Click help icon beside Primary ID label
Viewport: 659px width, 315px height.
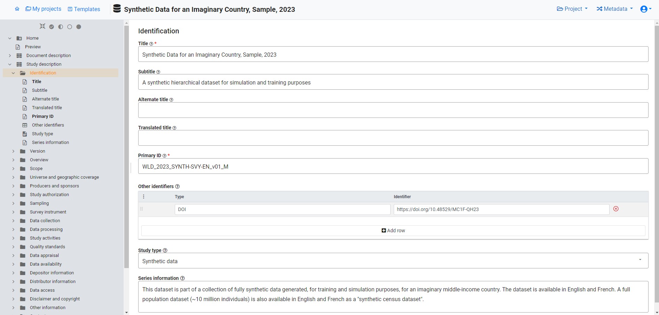tap(164, 156)
